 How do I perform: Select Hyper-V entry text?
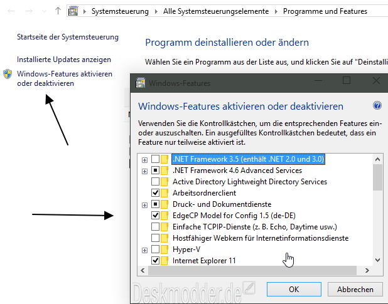pyautogui.click(x=186, y=249)
